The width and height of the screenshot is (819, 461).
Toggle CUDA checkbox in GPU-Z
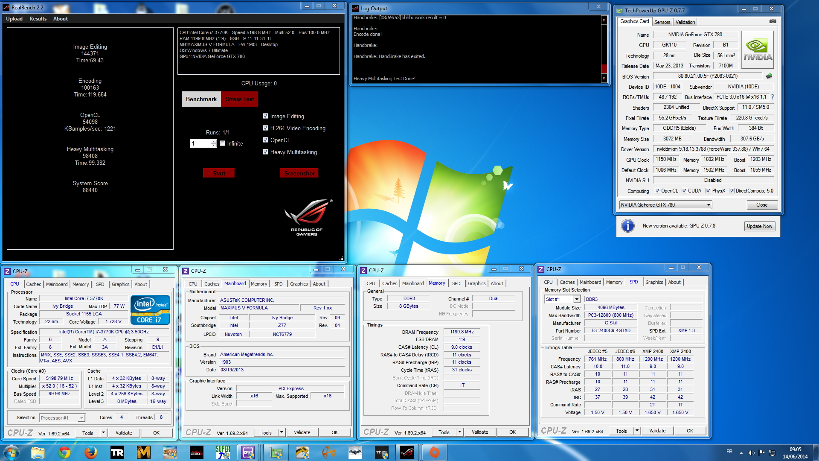tap(684, 191)
